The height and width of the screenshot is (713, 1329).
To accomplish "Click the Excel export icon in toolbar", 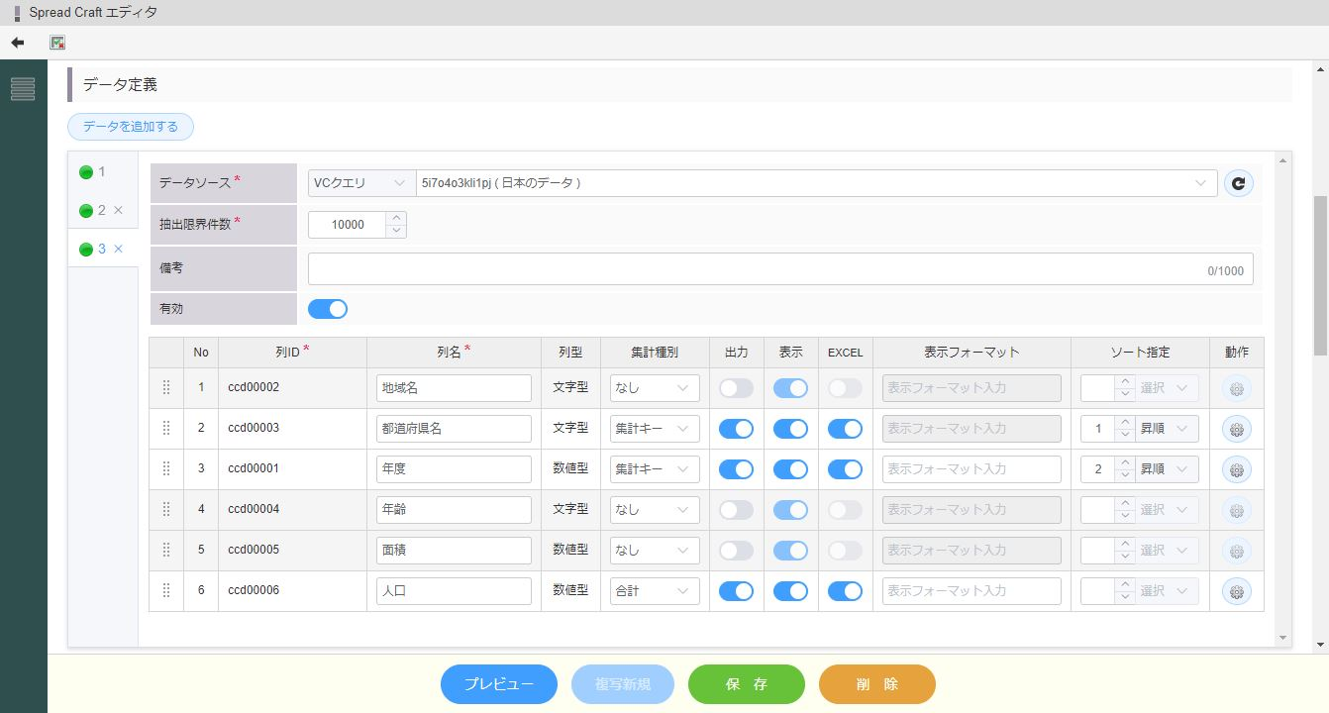I will (57, 43).
